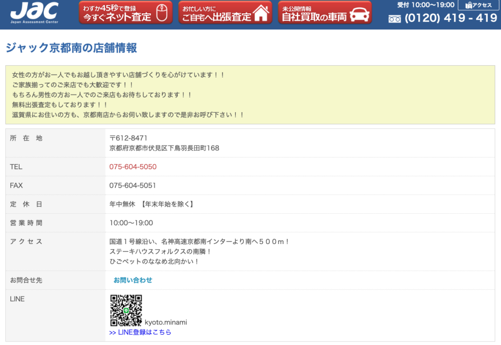This screenshot has width=501, height=345.
Task: Follow the >> LINE登録はこちら link
Action: click(140, 332)
